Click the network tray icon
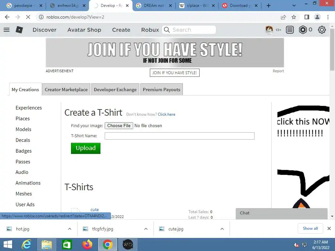This screenshot has height=251, width=335. [x=304, y=245]
